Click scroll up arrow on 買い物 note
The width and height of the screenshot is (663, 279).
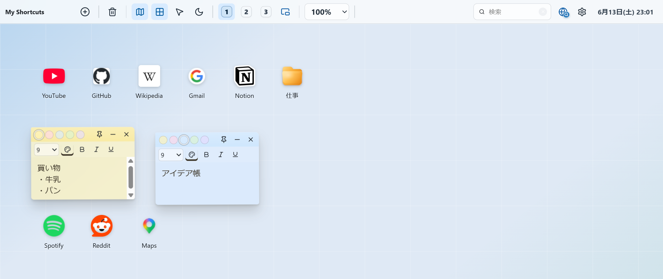131,161
